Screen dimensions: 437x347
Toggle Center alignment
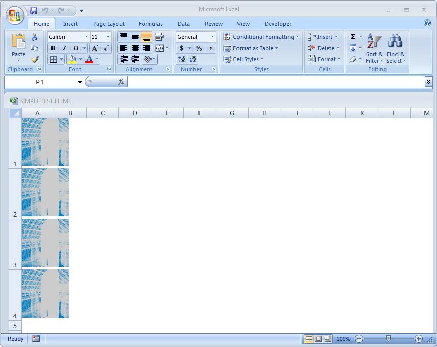coord(134,48)
